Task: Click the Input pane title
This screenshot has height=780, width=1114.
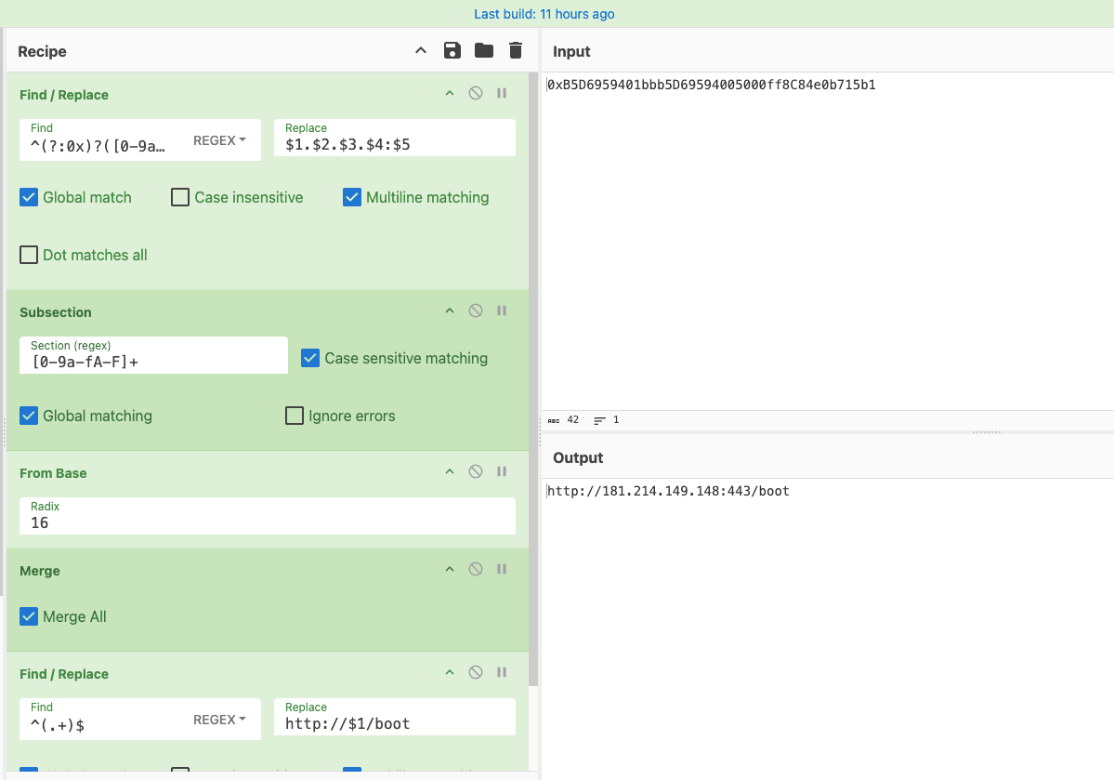Action: click(x=571, y=51)
